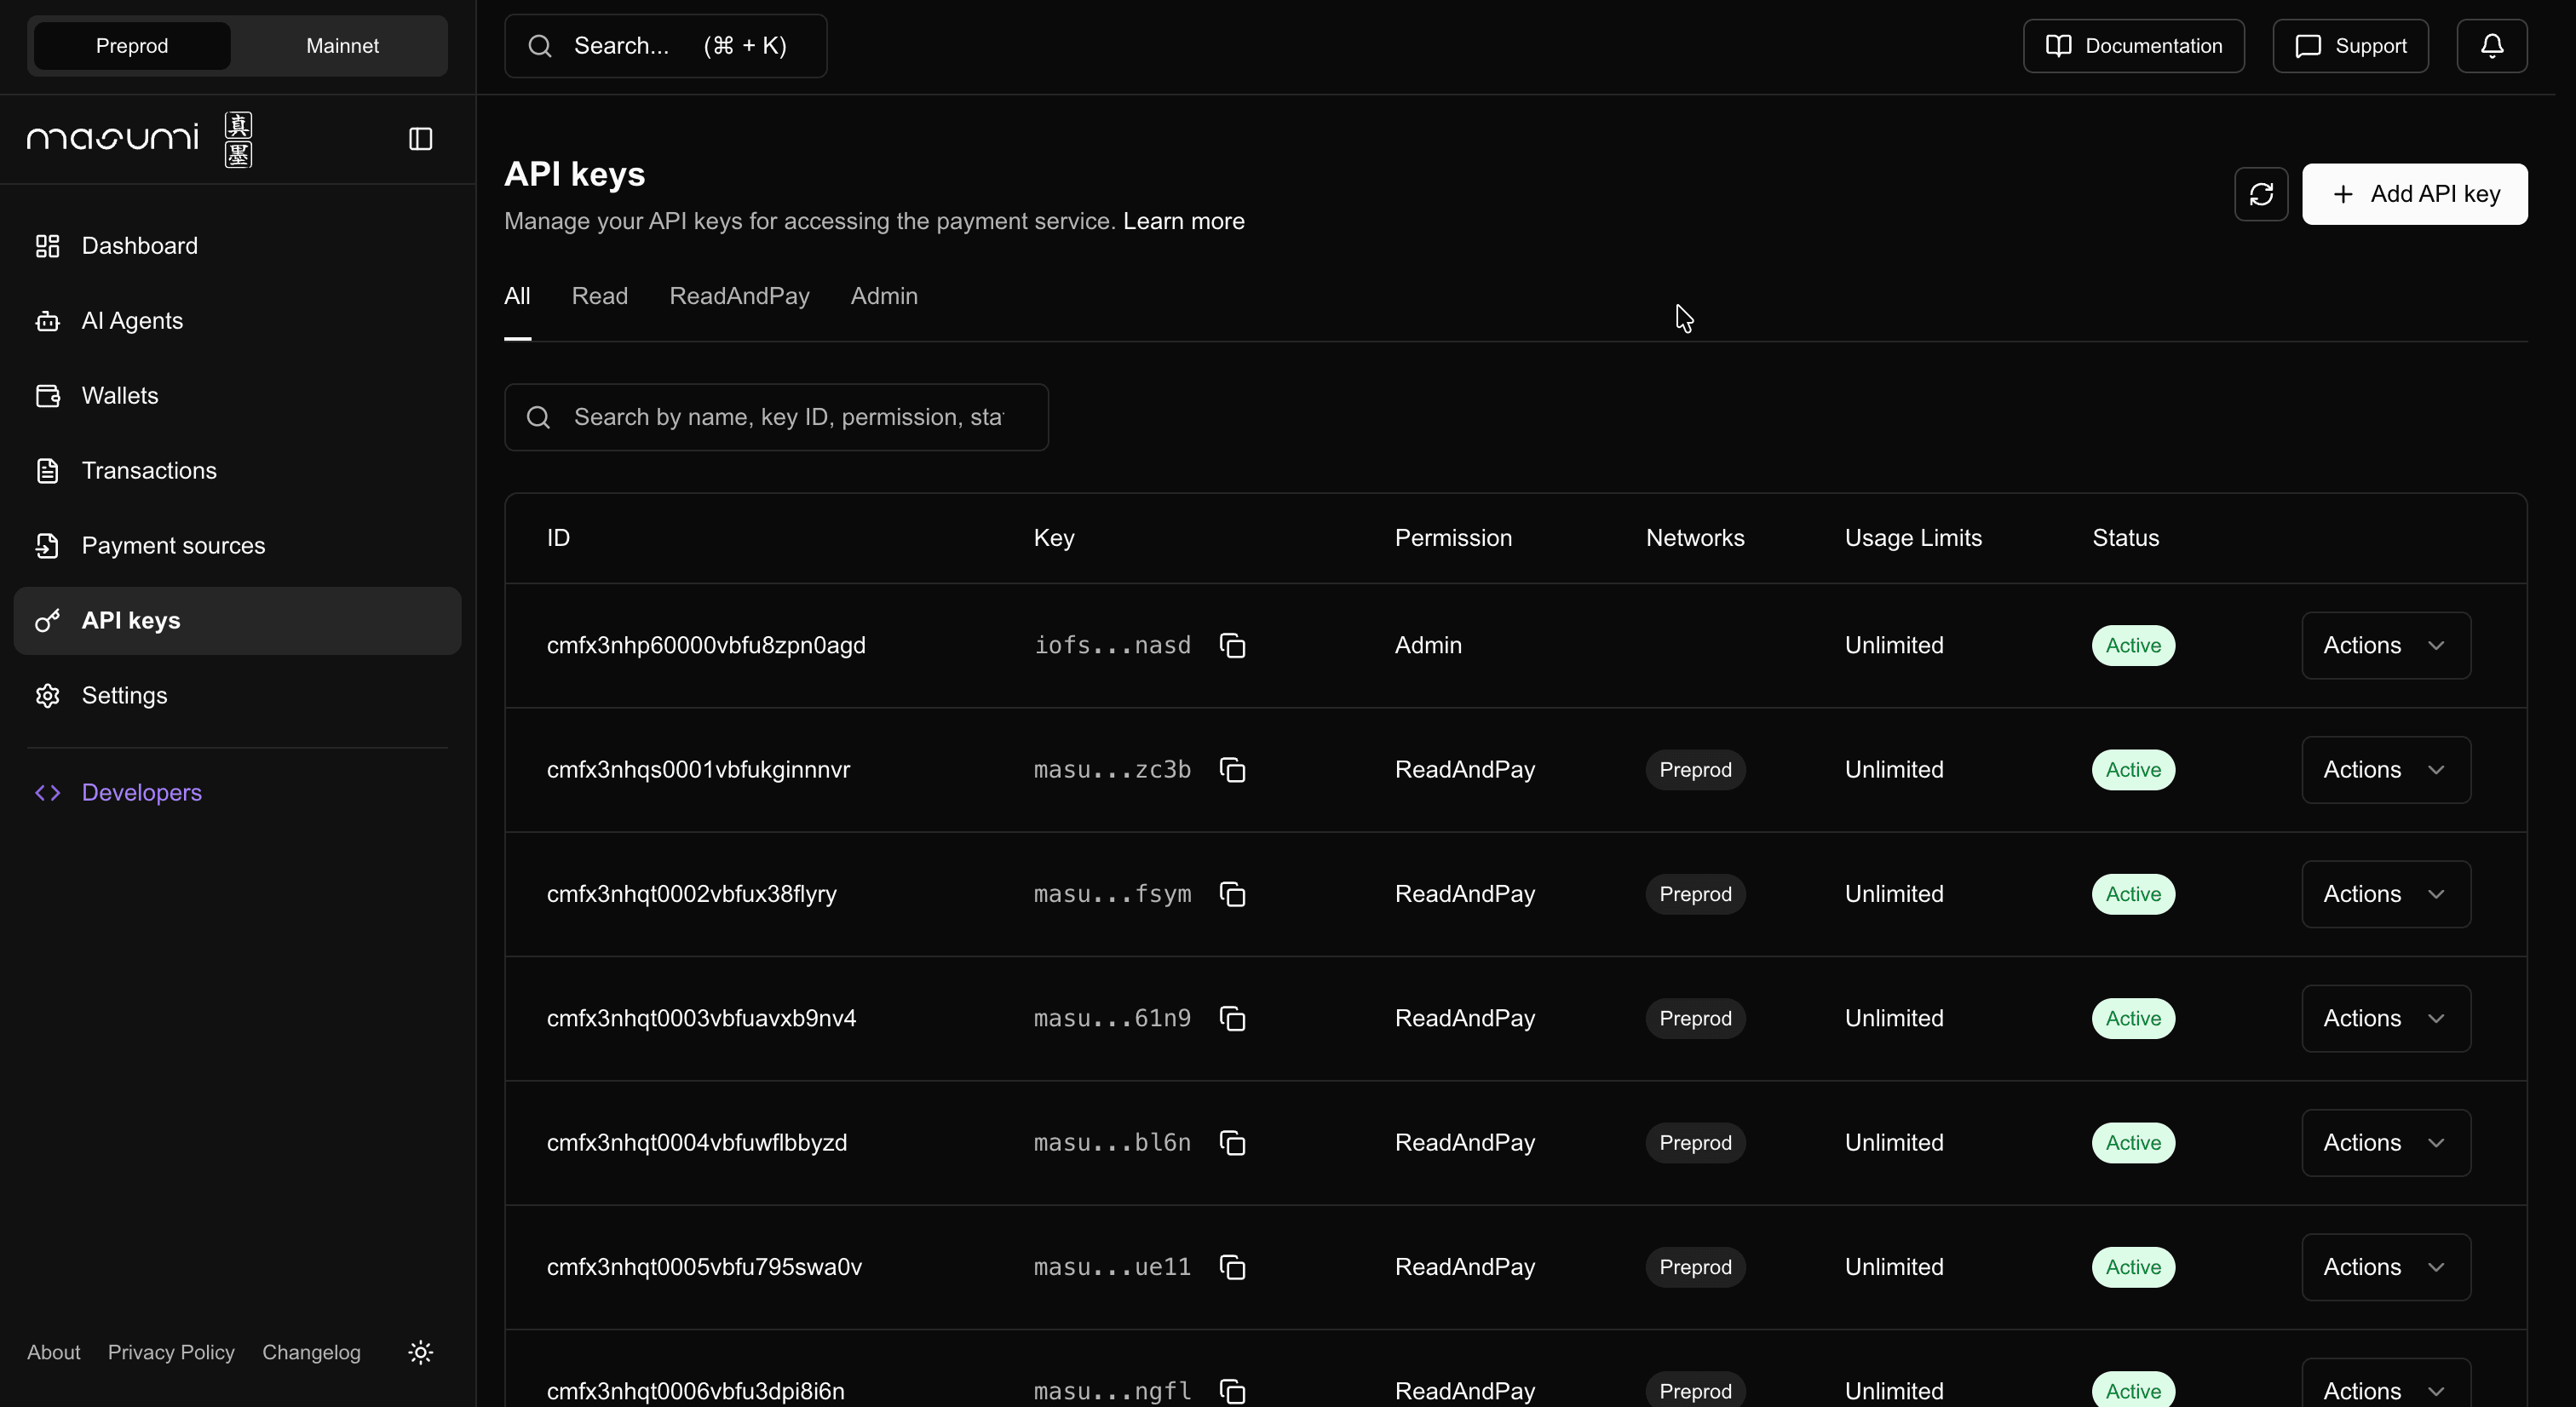Screen dimensions: 2576x1407
Task: Refresh the API keys list
Action: click(2261, 194)
